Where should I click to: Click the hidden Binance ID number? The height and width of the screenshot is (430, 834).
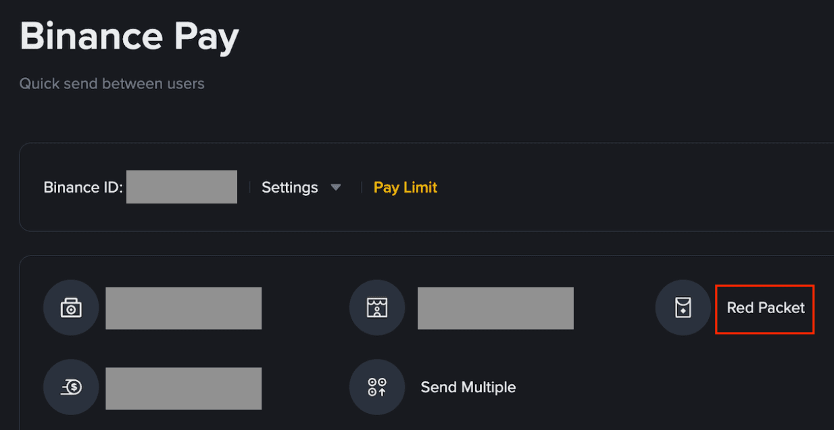[x=182, y=187]
